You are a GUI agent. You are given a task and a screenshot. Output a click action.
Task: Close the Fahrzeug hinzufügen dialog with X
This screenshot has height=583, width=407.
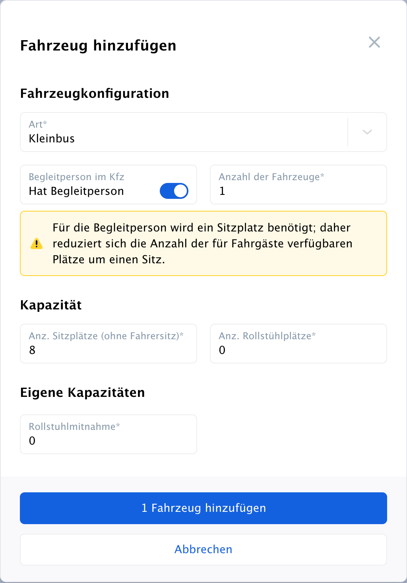coord(374,42)
